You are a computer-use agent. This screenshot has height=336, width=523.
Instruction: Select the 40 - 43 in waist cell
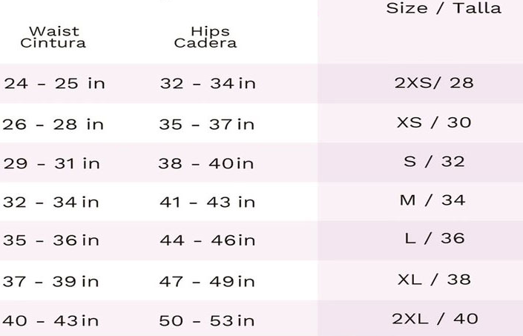[50, 321]
